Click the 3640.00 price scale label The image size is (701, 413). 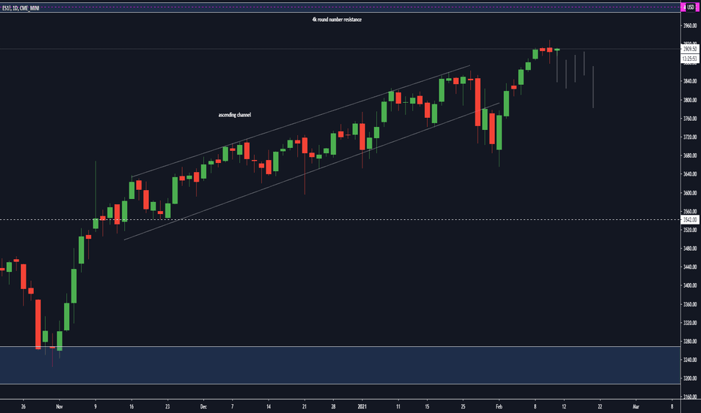click(x=690, y=174)
